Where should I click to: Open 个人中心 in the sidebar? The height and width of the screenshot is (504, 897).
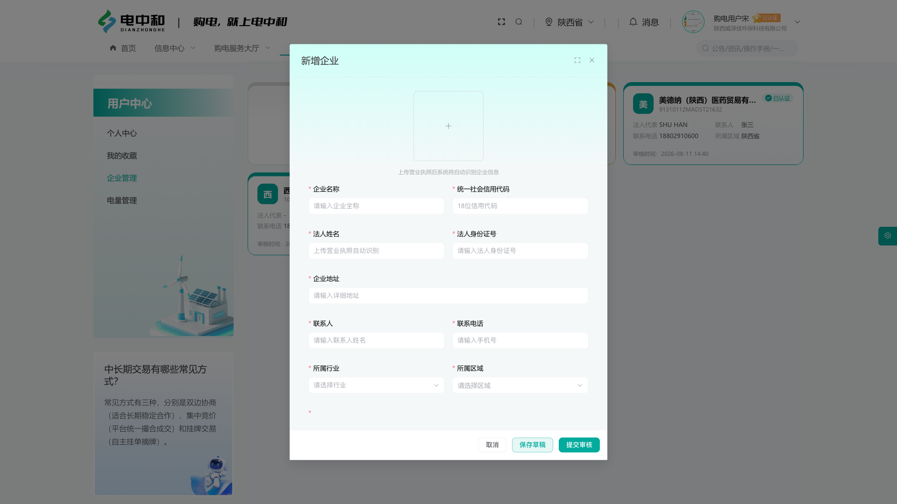pyautogui.click(x=122, y=133)
